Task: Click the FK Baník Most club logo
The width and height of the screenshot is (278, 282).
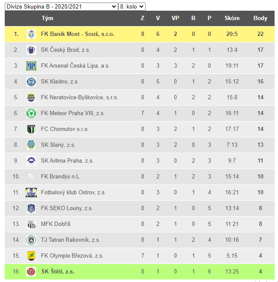Action: [31, 34]
